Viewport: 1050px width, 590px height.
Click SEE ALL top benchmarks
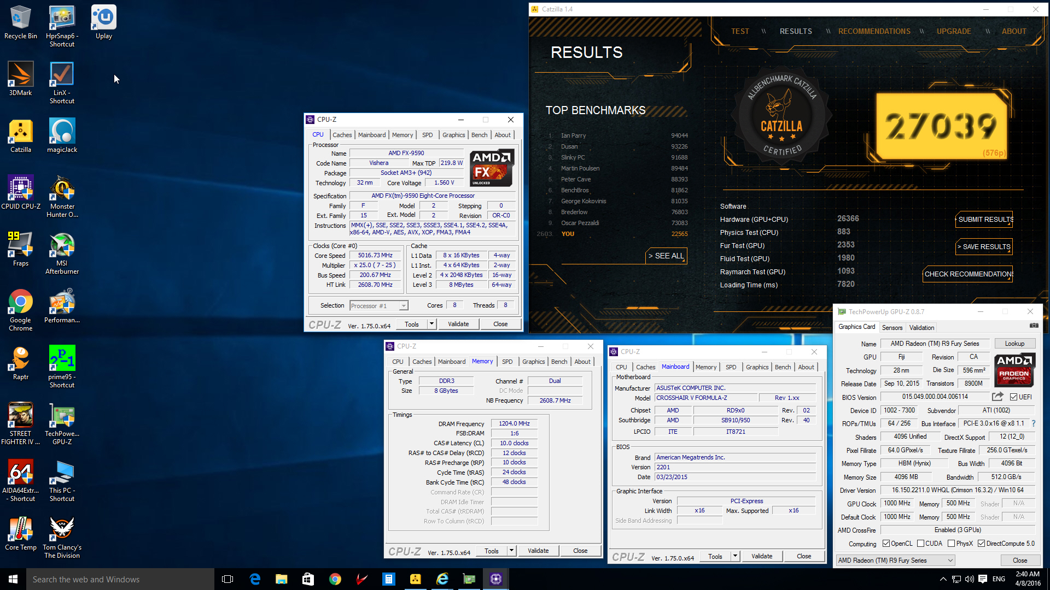click(x=666, y=256)
